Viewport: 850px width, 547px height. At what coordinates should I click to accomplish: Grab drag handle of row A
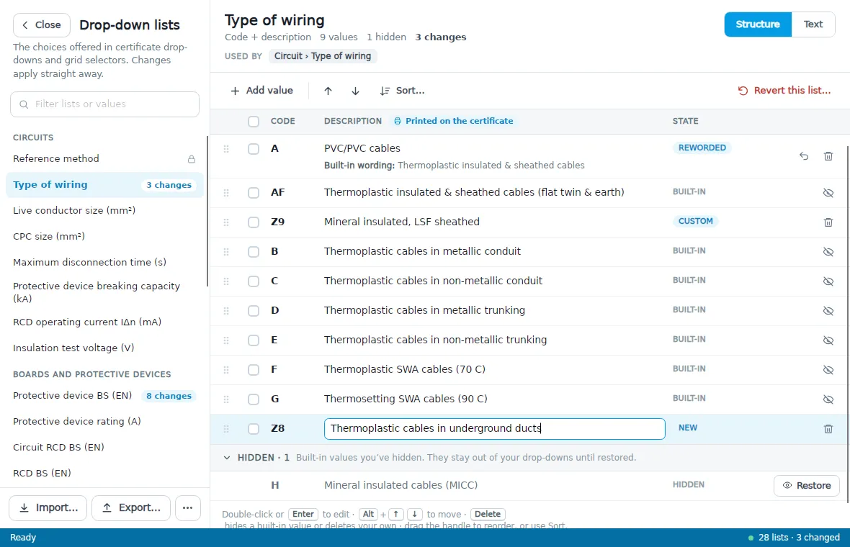pos(226,149)
